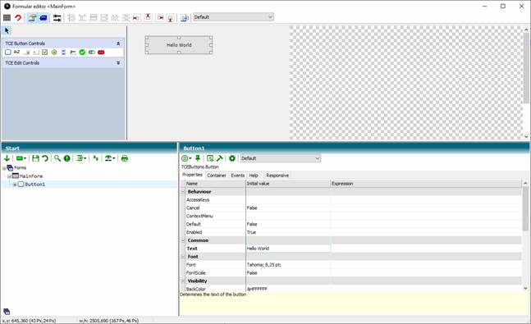Screen dimensions: 531x324
Task: Switch to the Events tab
Action: 238,176
